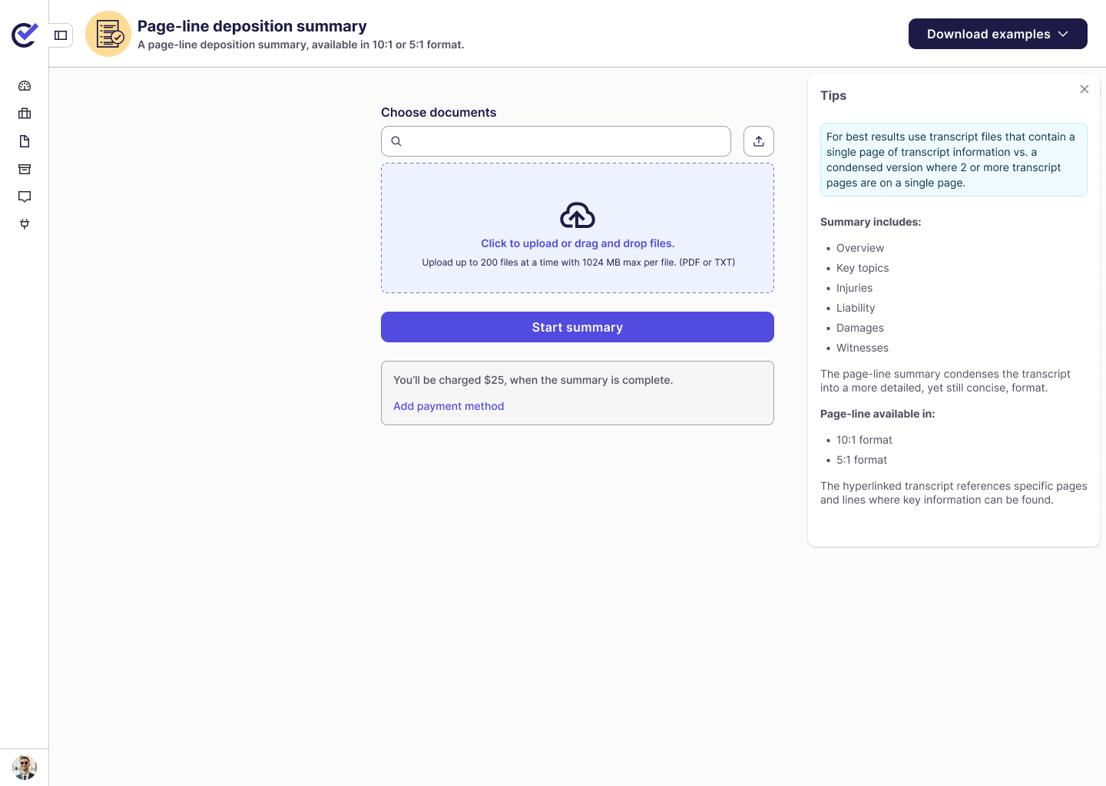1106x786 pixels.
Task: Toggle the sidebar collapse control
Action: click(60, 35)
